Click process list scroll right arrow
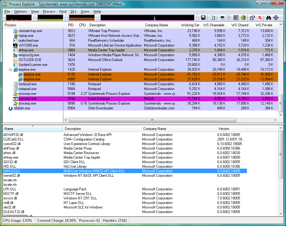Image resolution: width=286 pixels, height=226 pixels. 275,120
